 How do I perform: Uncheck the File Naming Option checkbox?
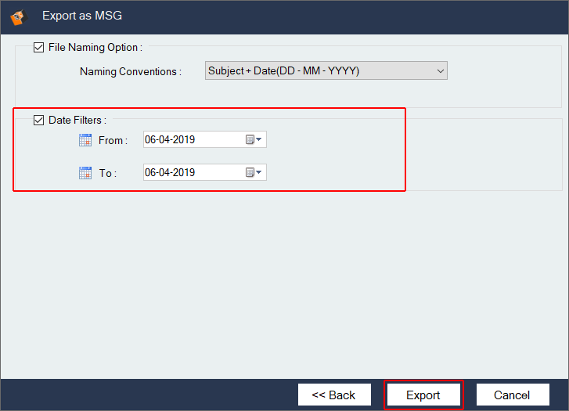coord(39,48)
